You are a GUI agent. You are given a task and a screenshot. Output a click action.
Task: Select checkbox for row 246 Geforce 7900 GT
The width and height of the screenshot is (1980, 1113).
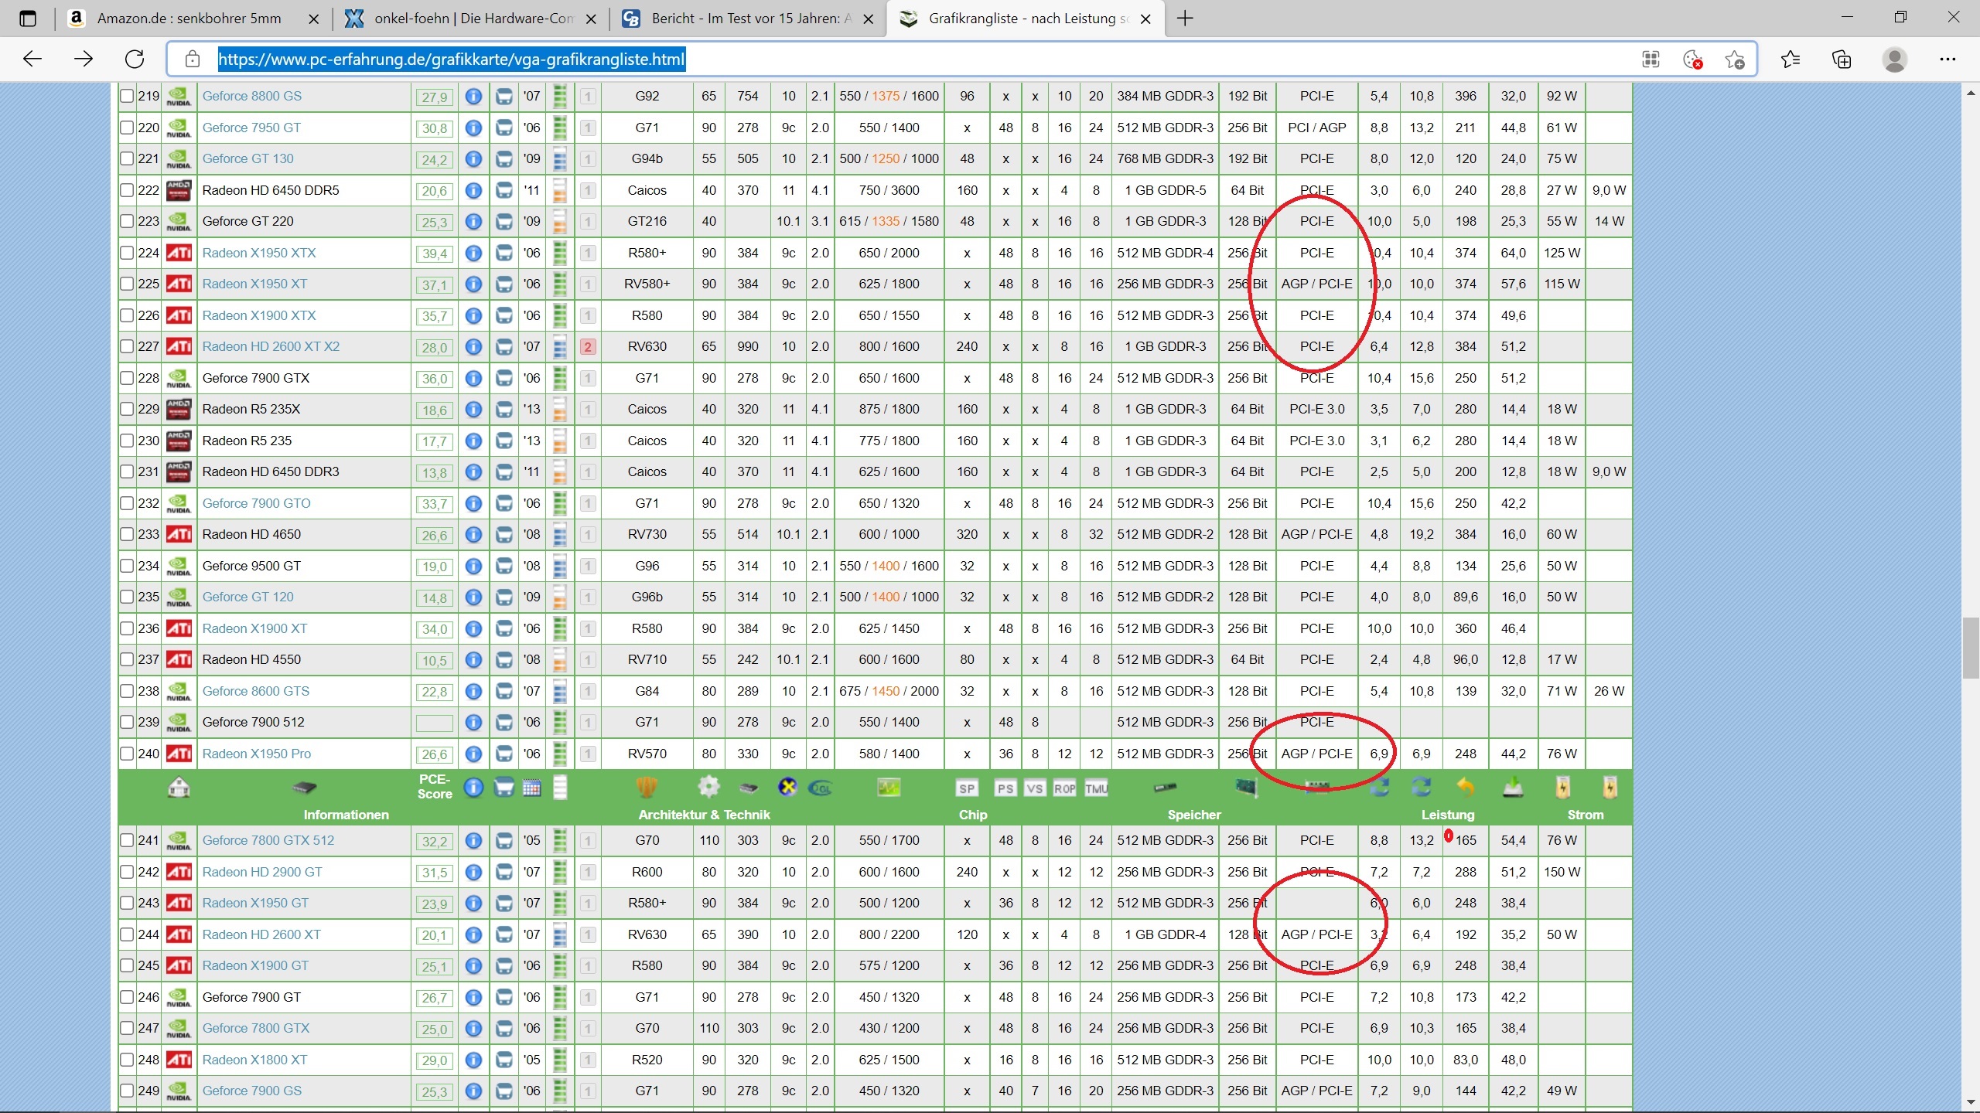click(127, 997)
